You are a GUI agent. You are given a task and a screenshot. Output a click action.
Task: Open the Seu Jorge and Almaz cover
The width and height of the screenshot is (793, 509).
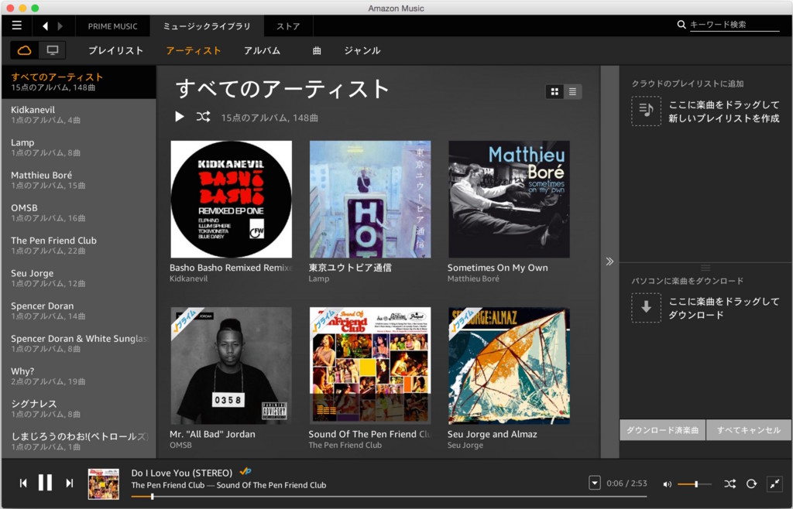509,366
